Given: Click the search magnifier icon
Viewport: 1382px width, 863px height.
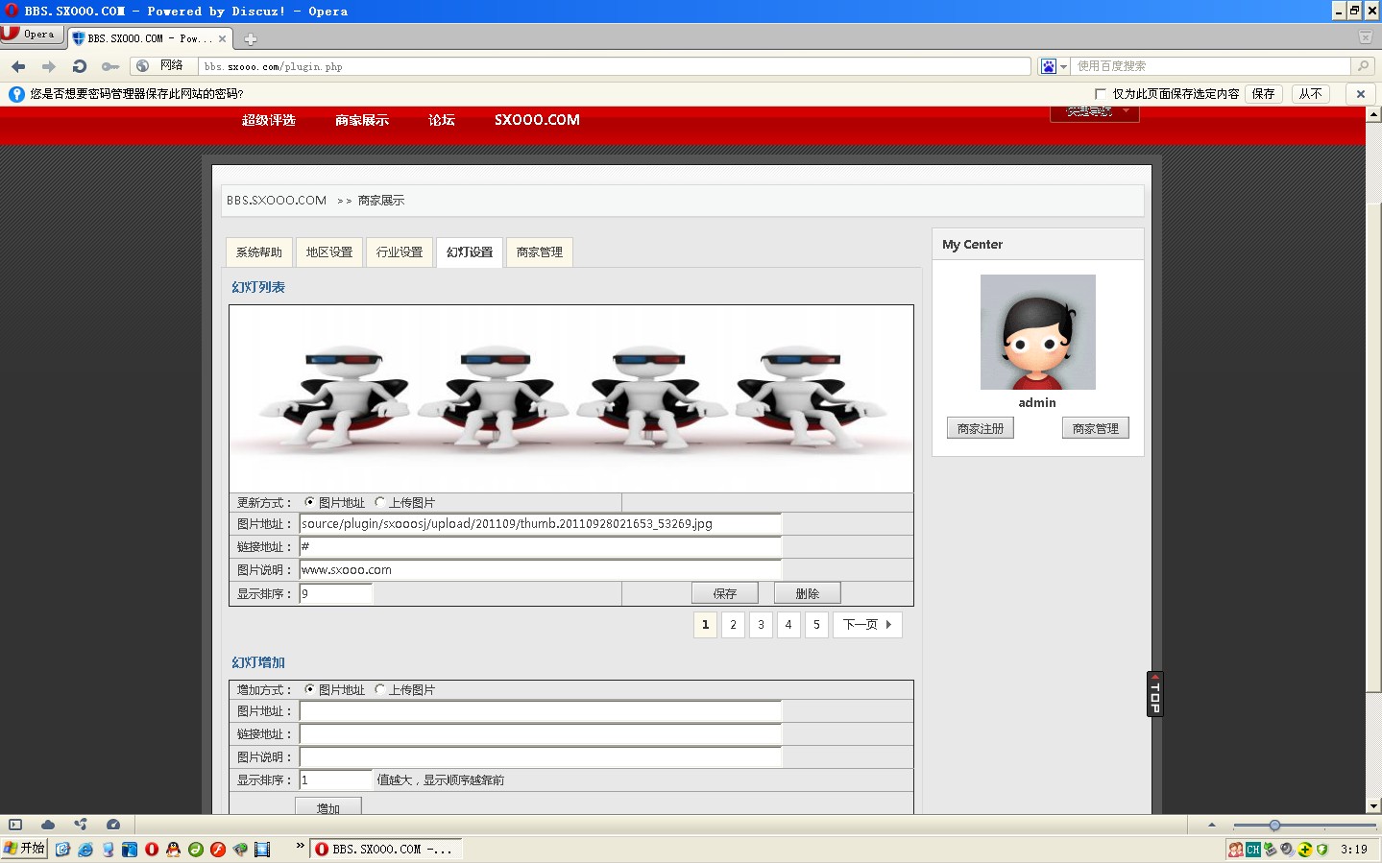Looking at the screenshot, I should pos(1362,66).
